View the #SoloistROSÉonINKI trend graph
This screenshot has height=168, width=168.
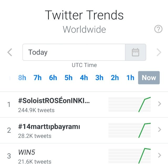(x=129, y=104)
